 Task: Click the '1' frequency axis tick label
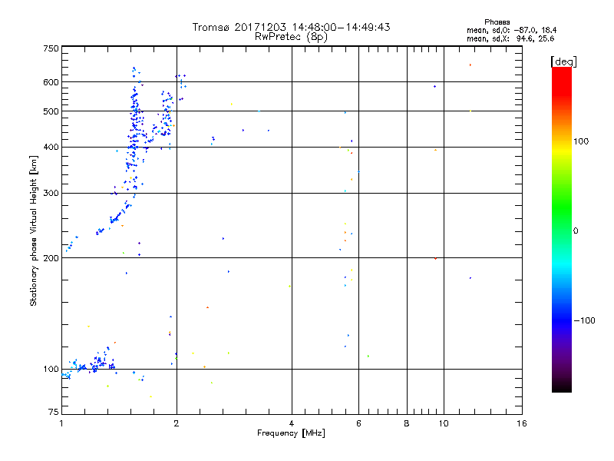coord(61,423)
